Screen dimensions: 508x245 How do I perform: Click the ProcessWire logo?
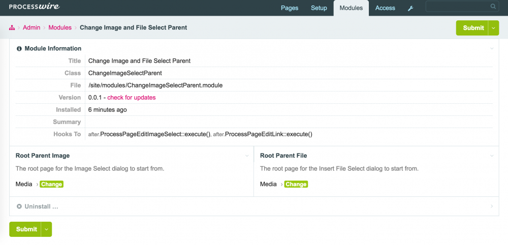[x=35, y=7]
